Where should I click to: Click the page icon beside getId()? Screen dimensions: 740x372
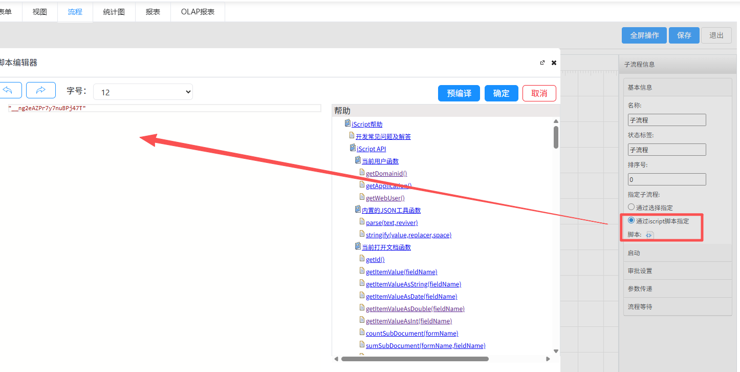[362, 259]
